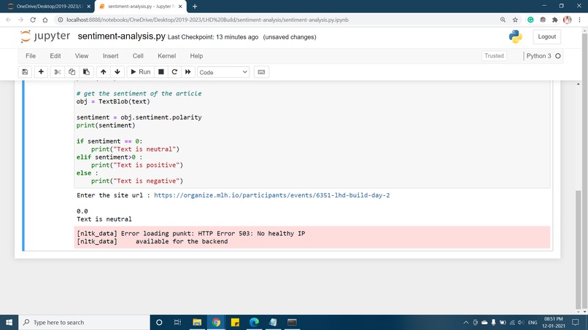Click the Windows Start button
Screen dimensions: 588x330
9,322
